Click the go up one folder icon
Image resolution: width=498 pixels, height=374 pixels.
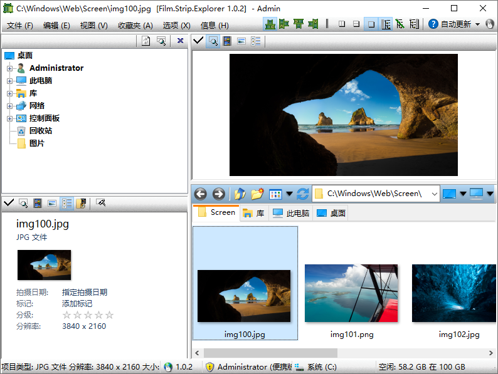[240, 194]
